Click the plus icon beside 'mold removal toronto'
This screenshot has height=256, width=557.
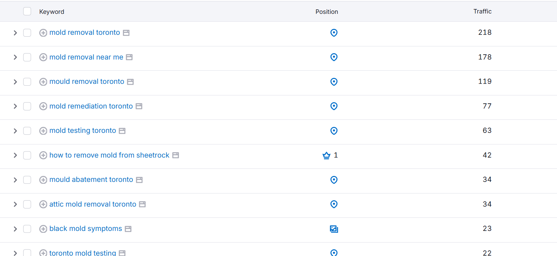coord(43,33)
